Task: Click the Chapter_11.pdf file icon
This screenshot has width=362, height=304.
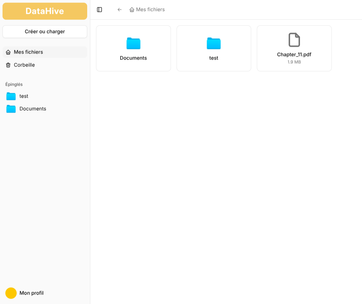Action: [x=294, y=40]
